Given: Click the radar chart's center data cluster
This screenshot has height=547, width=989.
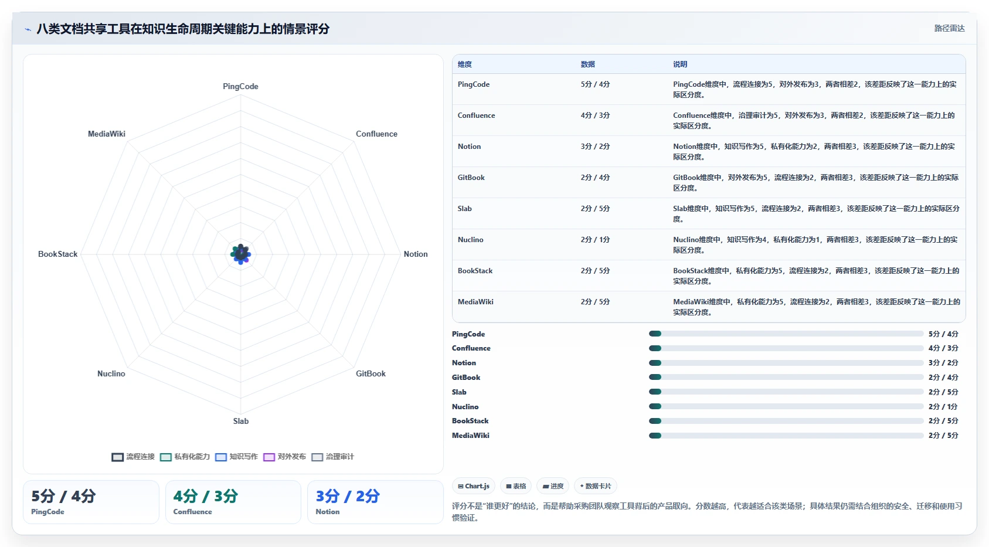Looking at the screenshot, I should point(240,254).
